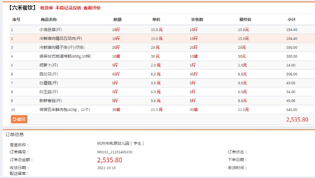Click final price 2.8元 of 胡萝卜

tap(242, 65)
